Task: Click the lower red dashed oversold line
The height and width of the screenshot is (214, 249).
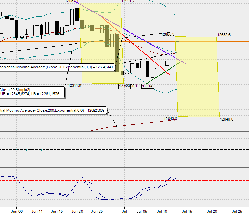Action: click(x=125, y=195)
